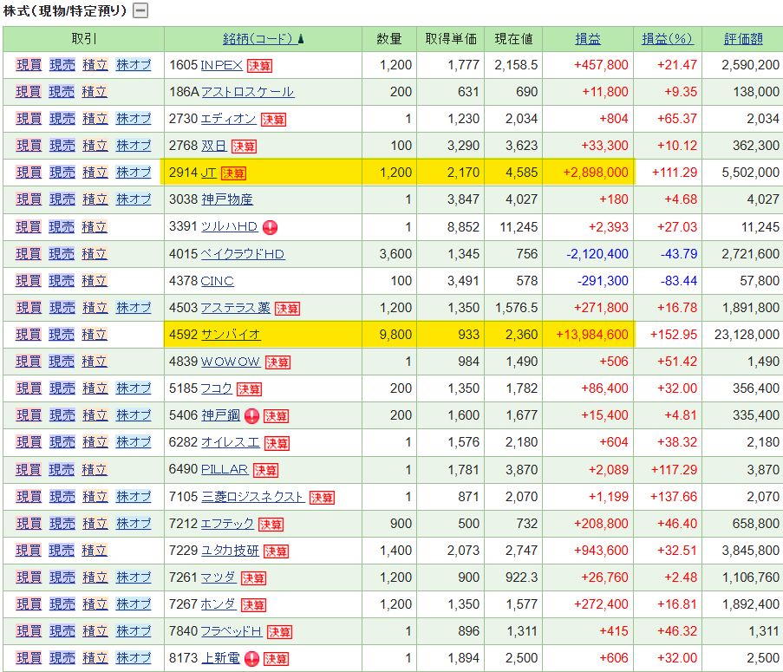Open the 決算 badge for ホンダ
Viewport: 783px width, 672px height.
point(254,606)
